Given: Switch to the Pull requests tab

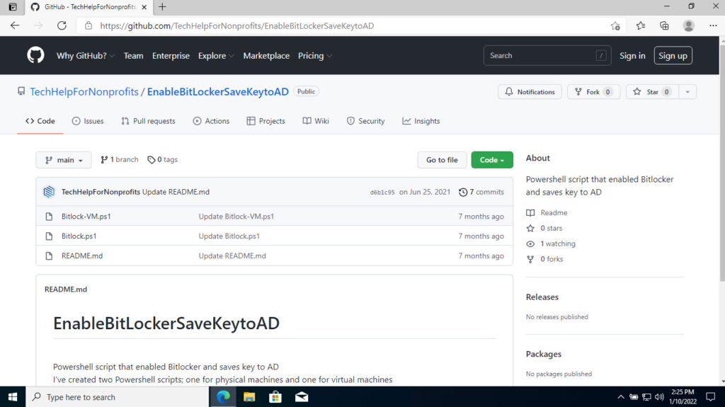Looking at the screenshot, I should [148, 121].
